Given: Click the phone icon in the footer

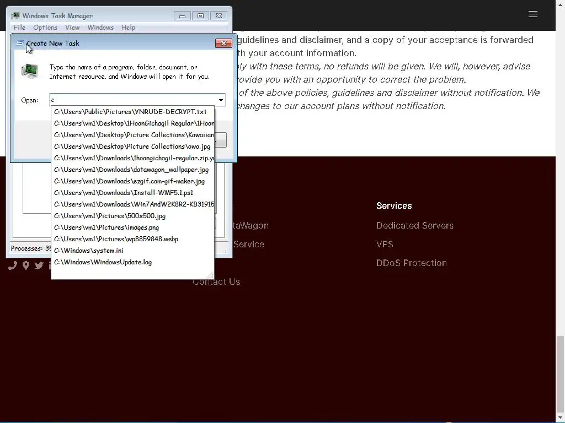Looking at the screenshot, I should (13, 265).
